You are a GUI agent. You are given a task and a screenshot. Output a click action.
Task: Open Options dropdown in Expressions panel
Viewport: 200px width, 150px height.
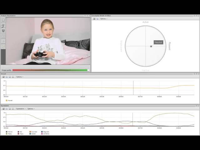pyautogui.click(x=31, y=109)
